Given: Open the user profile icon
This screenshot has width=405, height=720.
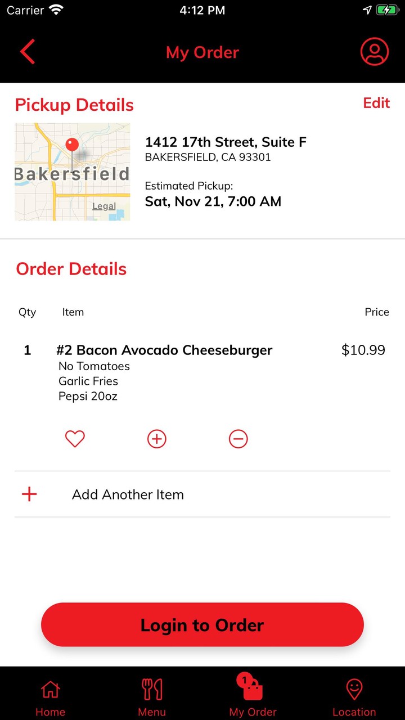Looking at the screenshot, I should pos(374,52).
